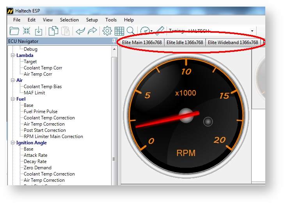The height and width of the screenshot is (204, 284).
Task: Select Air Temp Correction under Fuel
Action: (44, 124)
